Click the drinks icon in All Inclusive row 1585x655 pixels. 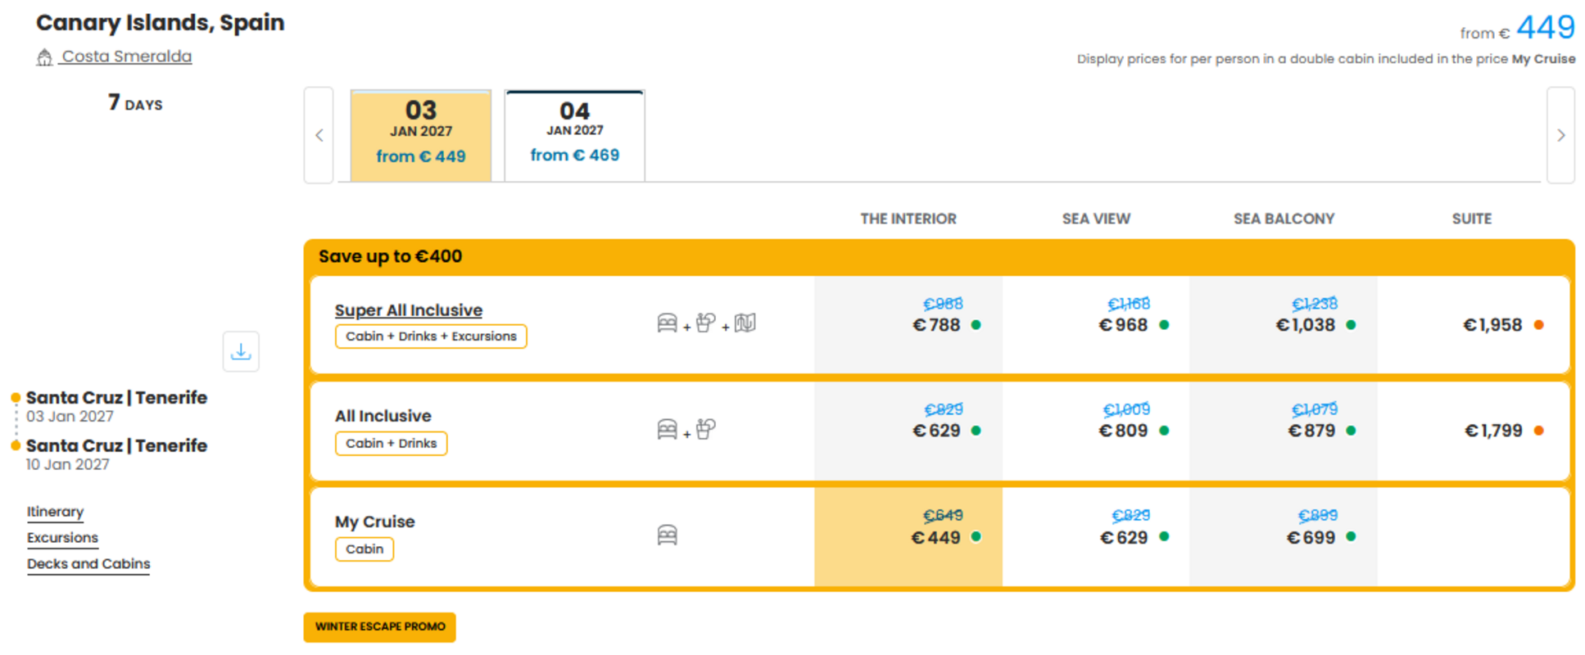click(x=705, y=429)
